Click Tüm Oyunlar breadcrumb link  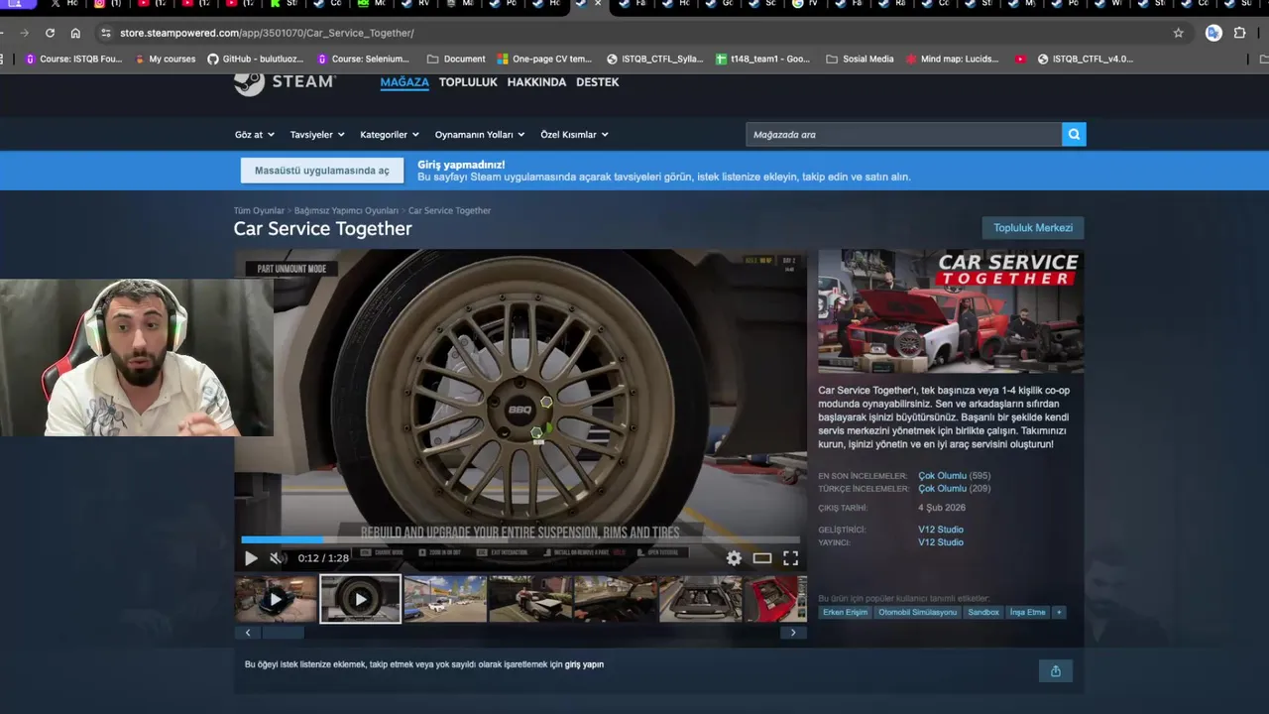[x=259, y=210]
